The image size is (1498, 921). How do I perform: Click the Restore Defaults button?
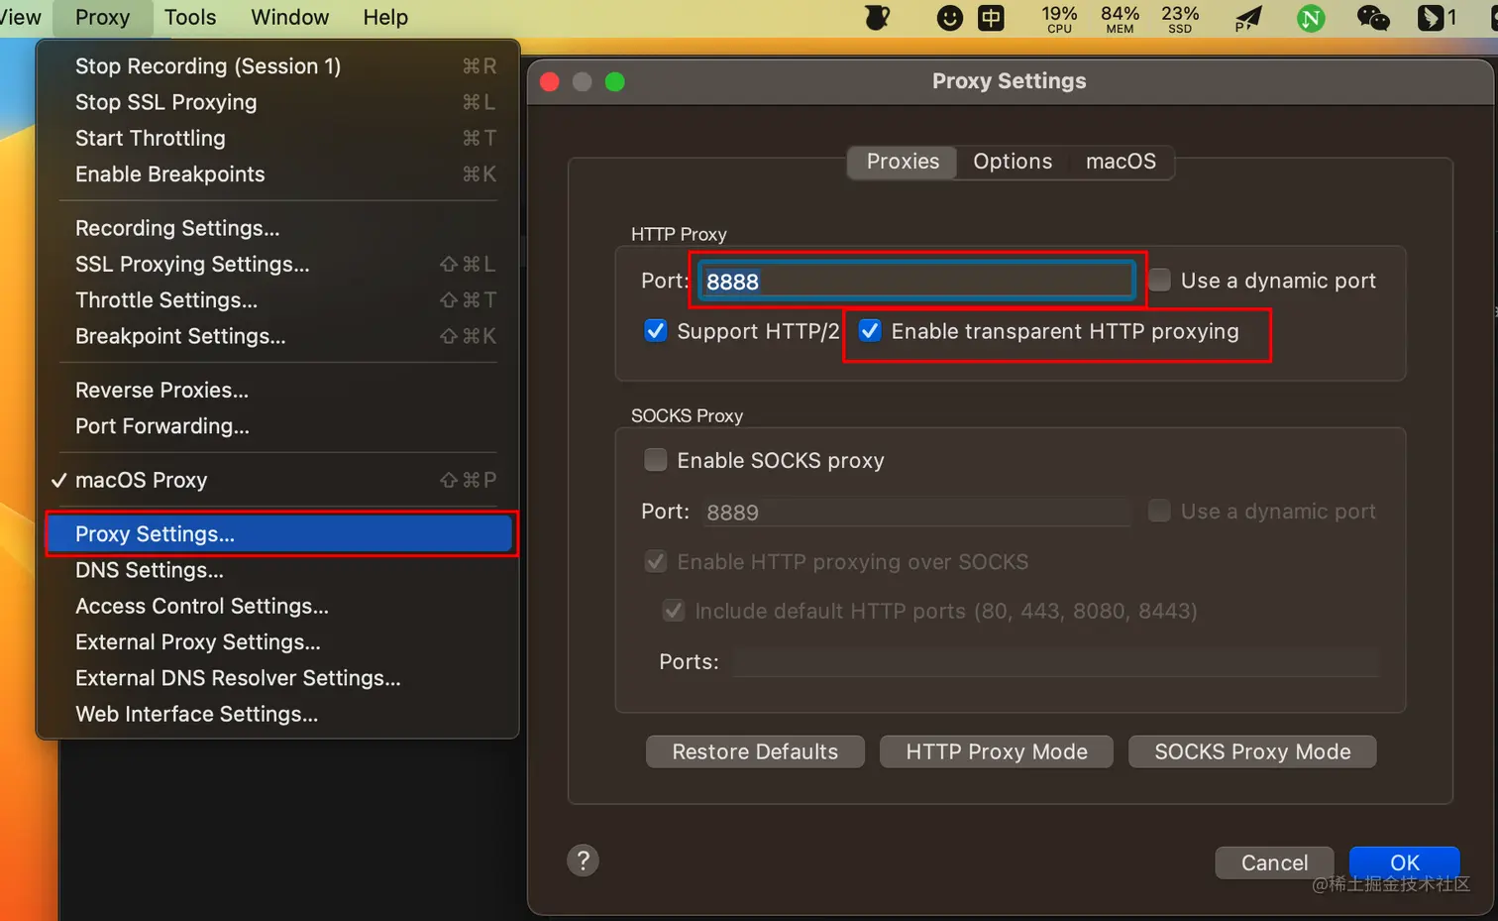click(x=755, y=751)
